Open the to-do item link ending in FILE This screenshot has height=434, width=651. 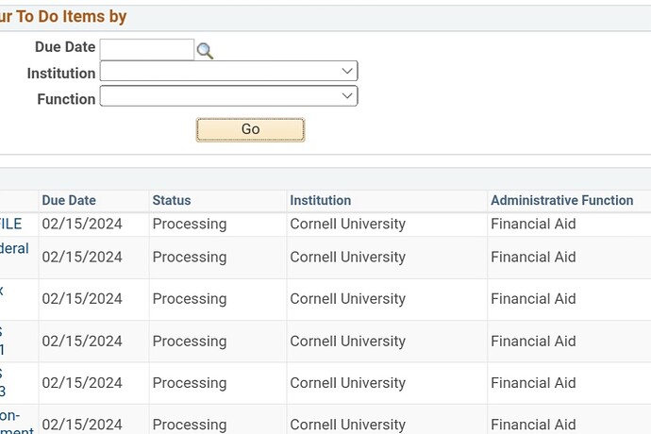[x=10, y=224]
